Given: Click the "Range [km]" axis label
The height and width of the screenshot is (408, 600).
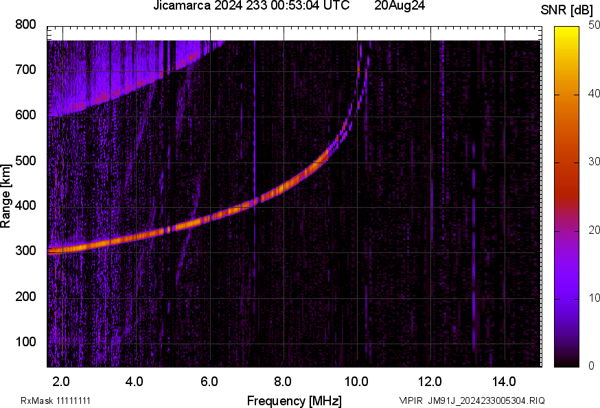Looking at the screenshot, I should (x=6, y=196).
